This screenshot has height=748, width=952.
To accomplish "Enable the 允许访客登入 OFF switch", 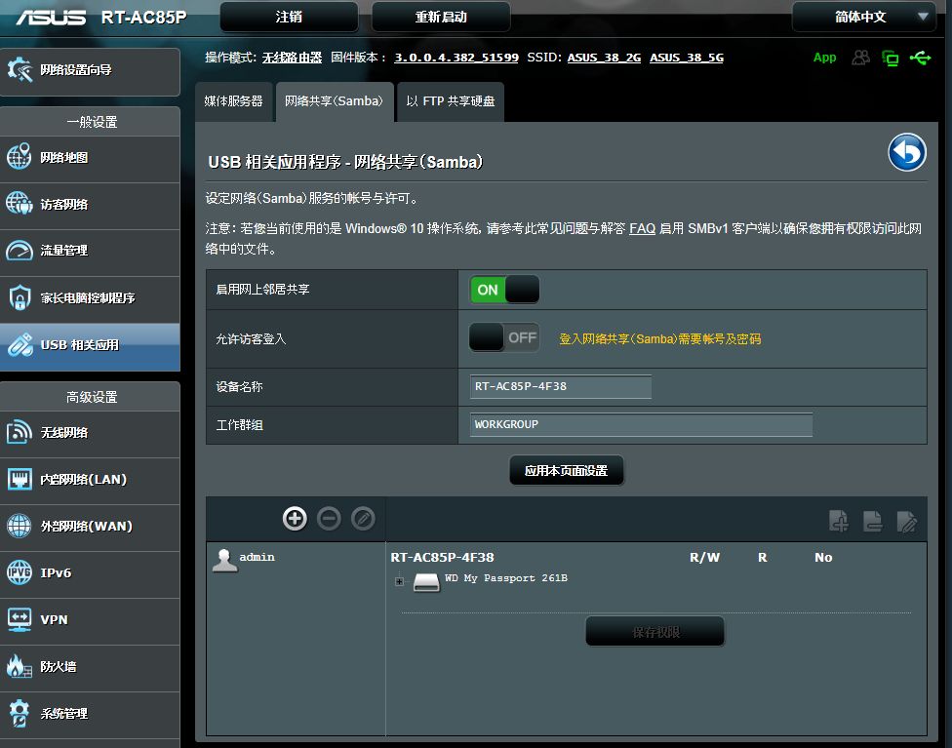I will (x=504, y=337).
